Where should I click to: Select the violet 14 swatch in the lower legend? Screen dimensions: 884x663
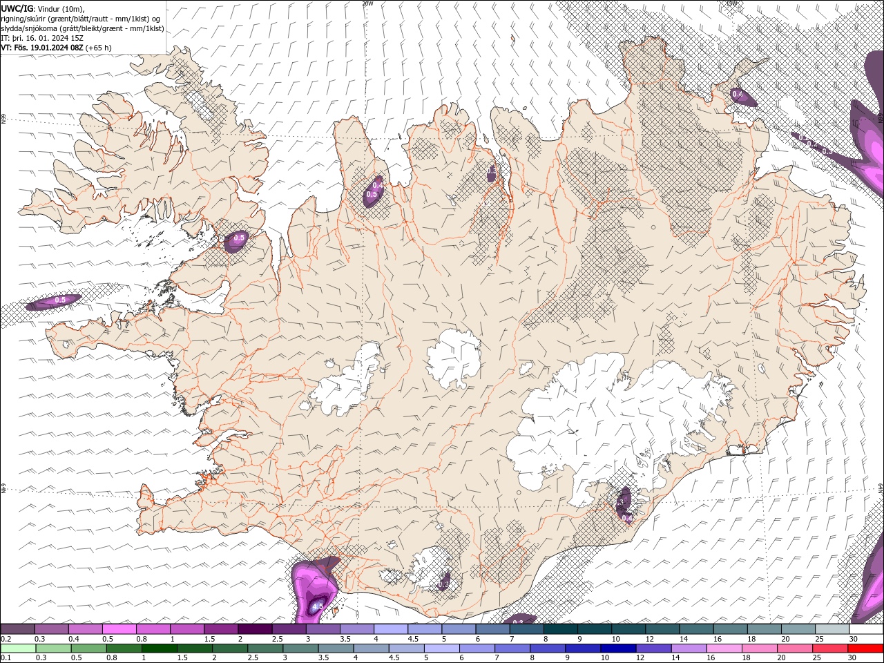pyautogui.click(x=689, y=648)
